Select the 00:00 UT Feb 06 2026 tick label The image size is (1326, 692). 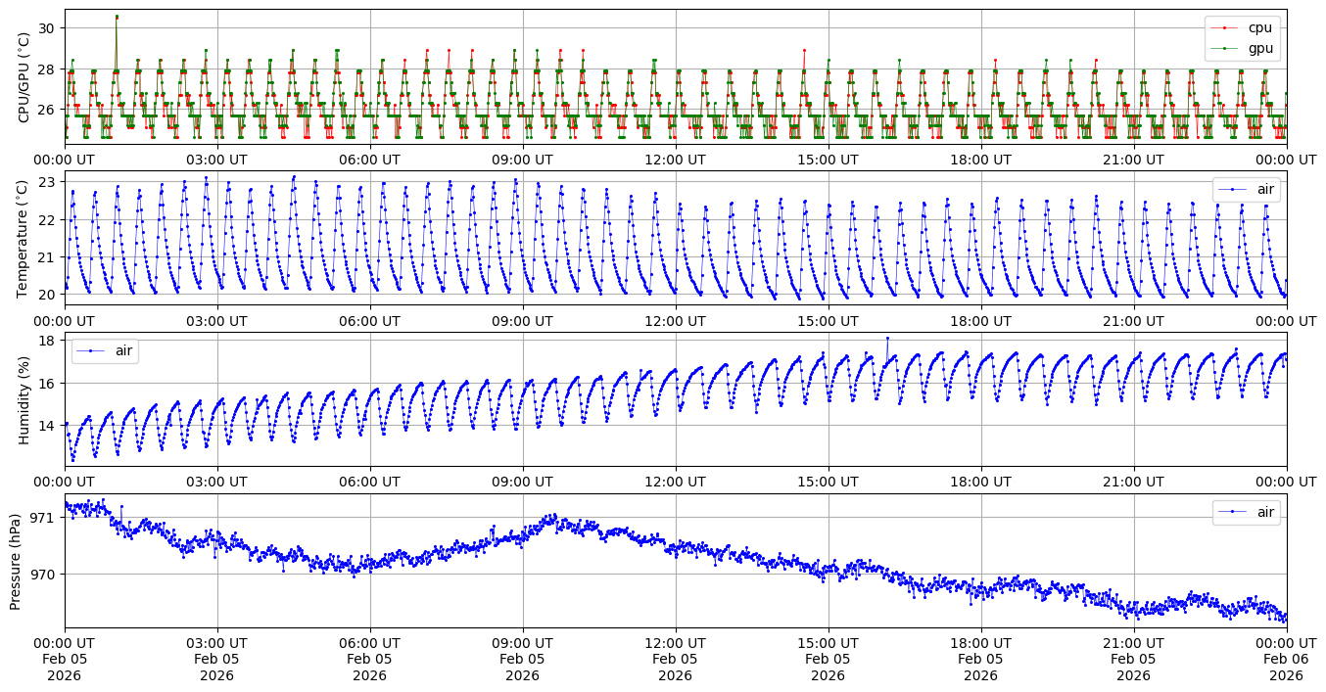click(x=1286, y=659)
